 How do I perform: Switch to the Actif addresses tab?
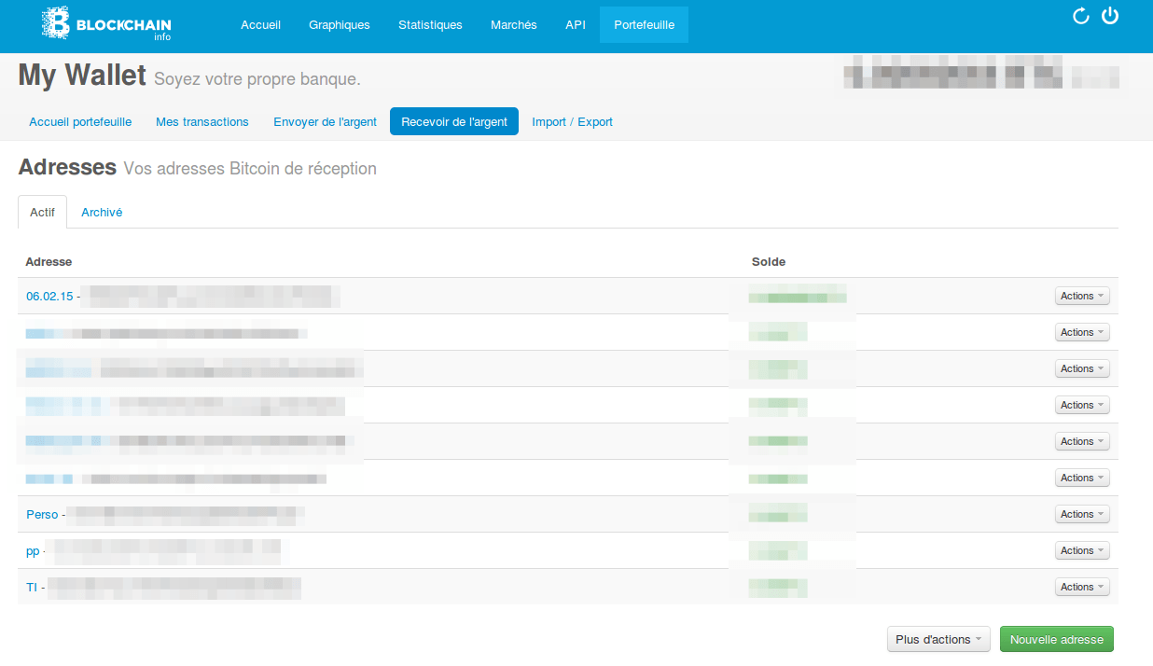[42, 212]
